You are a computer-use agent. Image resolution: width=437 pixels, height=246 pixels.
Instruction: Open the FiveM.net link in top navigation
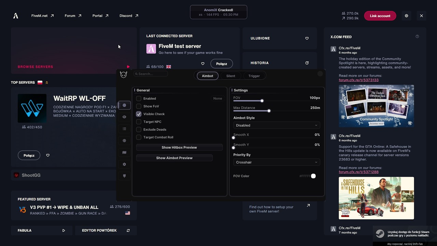tap(42, 16)
